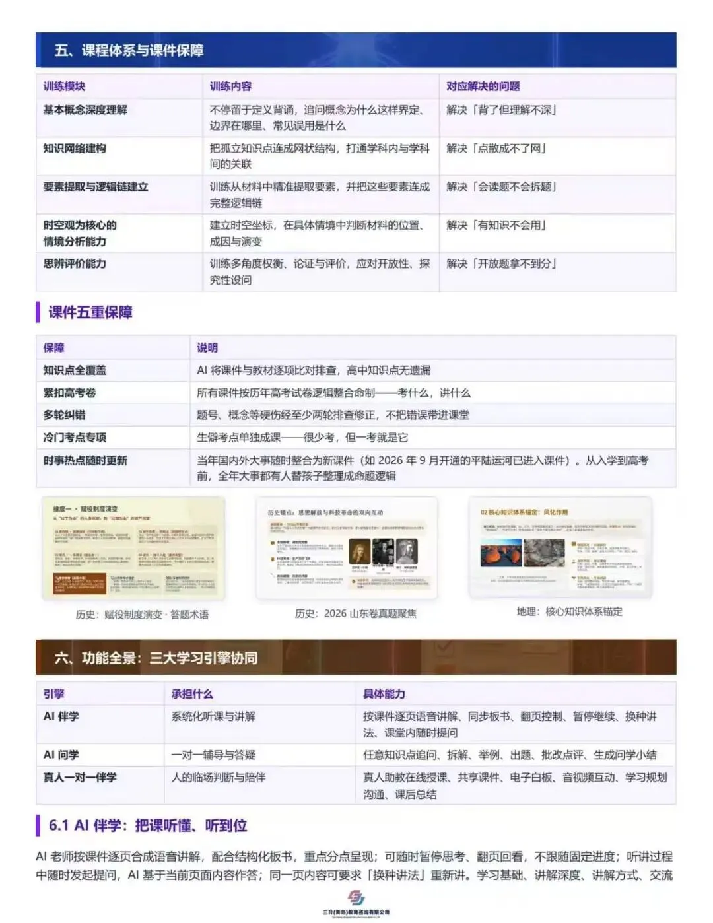This screenshot has width=713, height=923.
Task: Click the 对应解决的问题 column header
Action: (483, 86)
